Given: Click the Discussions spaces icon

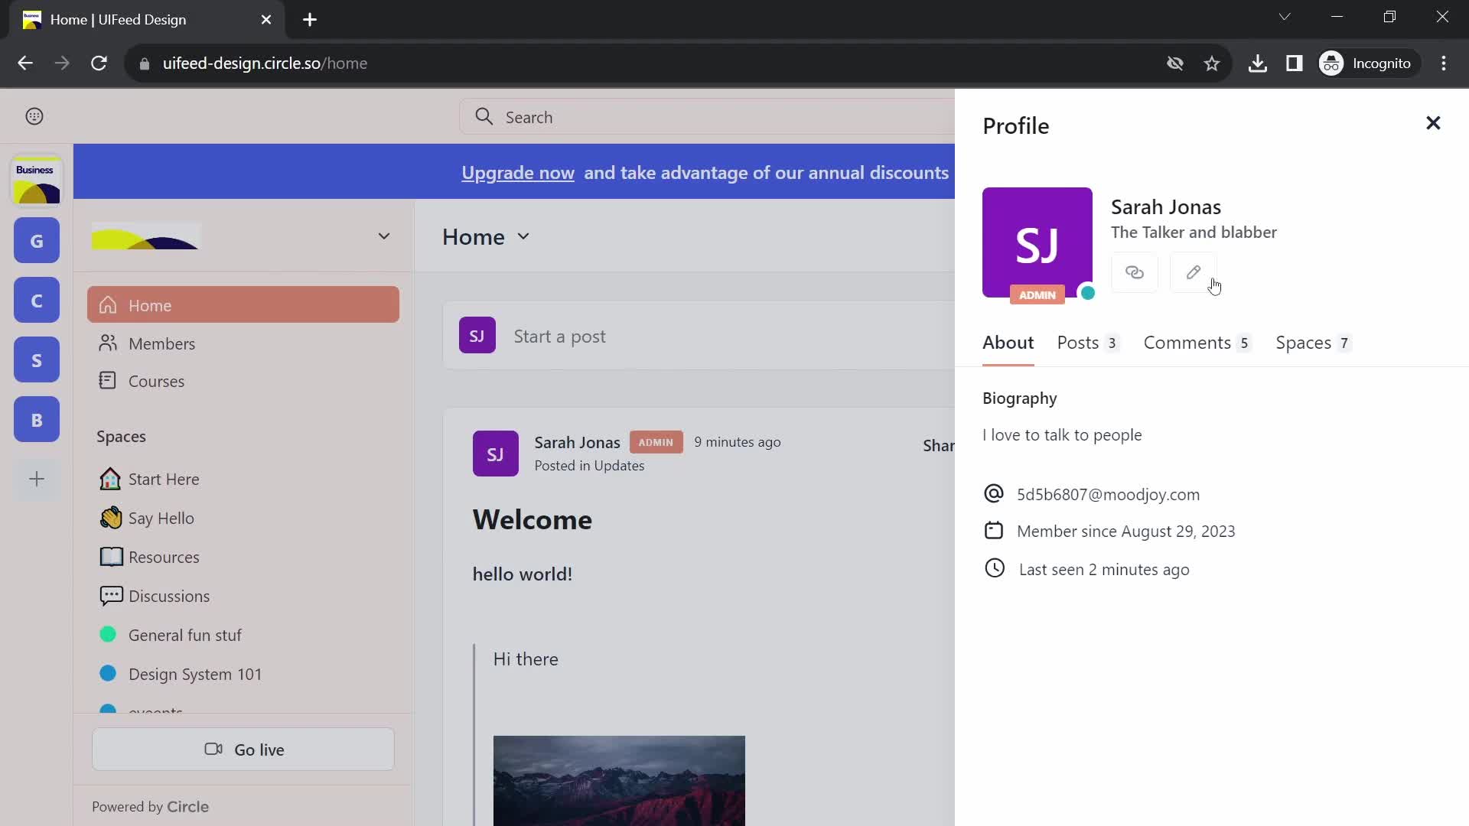Looking at the screenshot, I should coord(110,596).
